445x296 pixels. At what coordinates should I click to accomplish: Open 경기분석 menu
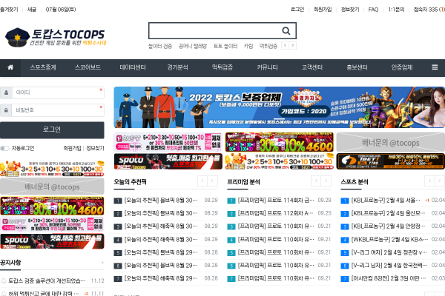(177, 67)
